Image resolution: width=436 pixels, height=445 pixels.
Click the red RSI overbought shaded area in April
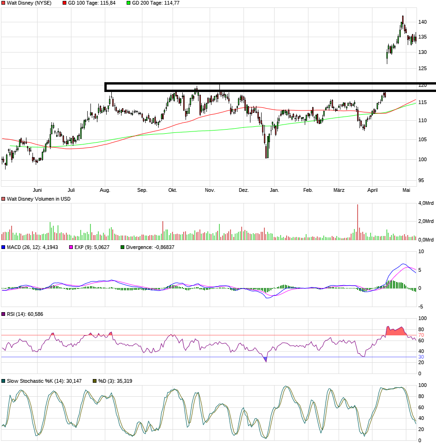(x=396, y=331)
